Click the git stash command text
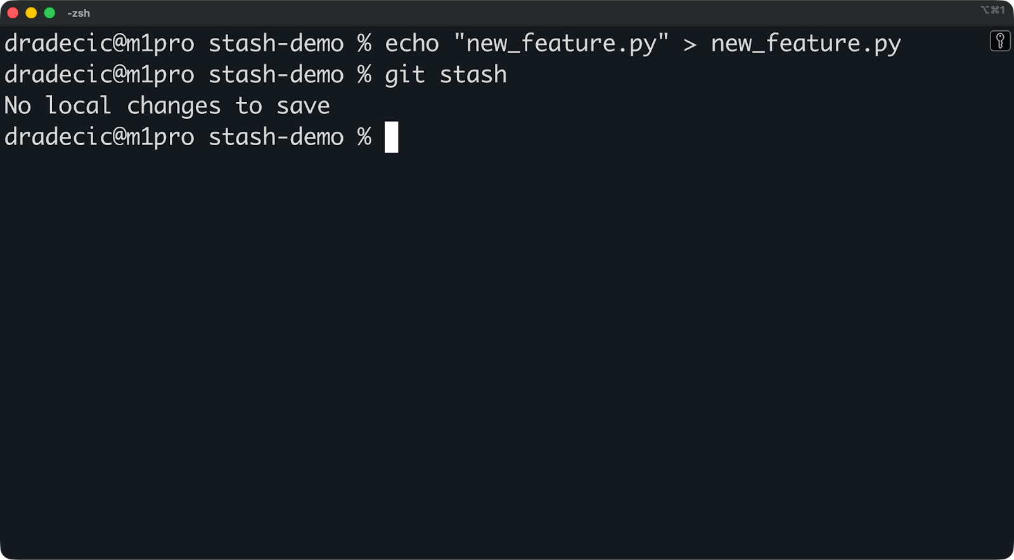 [446, 74]
